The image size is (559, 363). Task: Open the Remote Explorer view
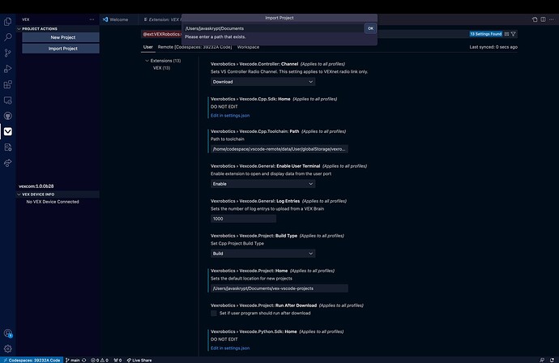point(7,100)
